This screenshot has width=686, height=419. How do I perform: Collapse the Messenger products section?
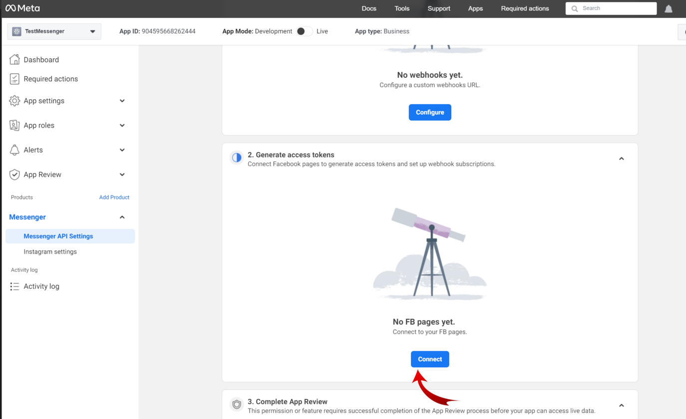pos(122,217)
